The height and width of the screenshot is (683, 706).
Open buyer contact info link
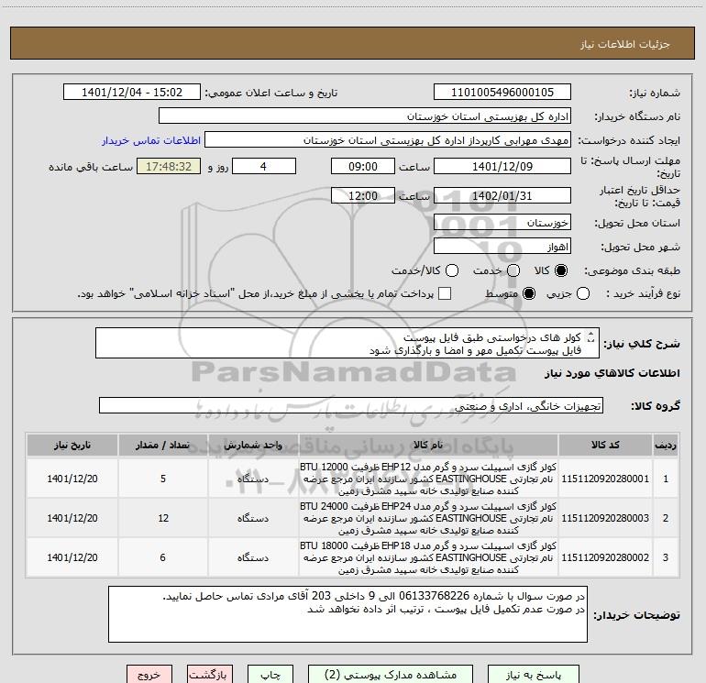(x=151, y=140)
